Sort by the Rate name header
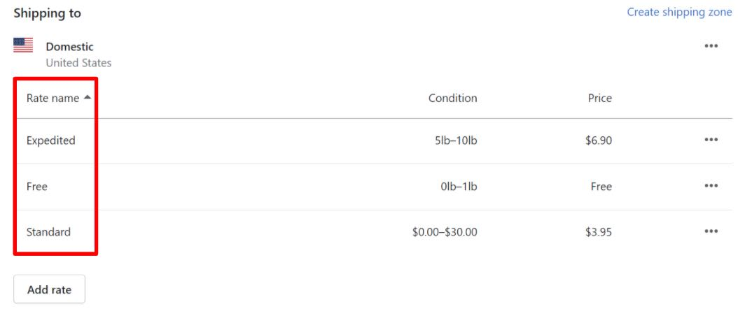This screenshot has height=311, width=738. [x=53, y=98]
